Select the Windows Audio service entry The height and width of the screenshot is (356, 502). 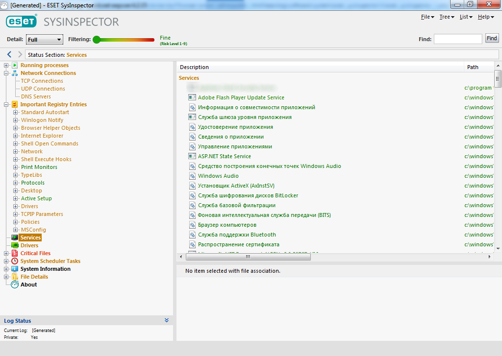coord(218,176)
